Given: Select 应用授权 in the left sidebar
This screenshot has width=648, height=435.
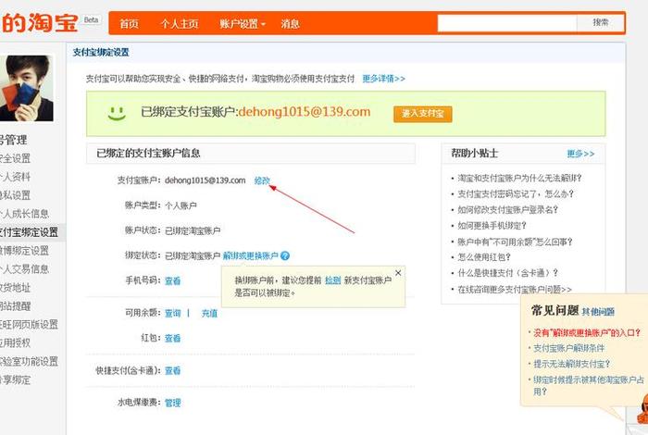Looking at the screenshot, I should 15,342.
